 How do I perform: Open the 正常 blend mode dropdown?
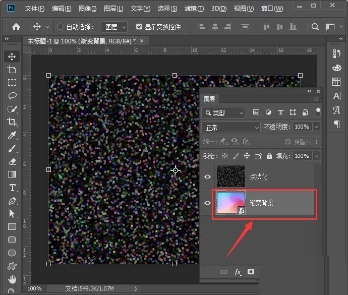(231, 127)
